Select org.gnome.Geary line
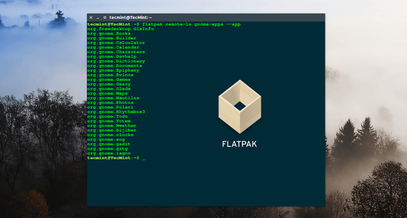 coord(109,84)
